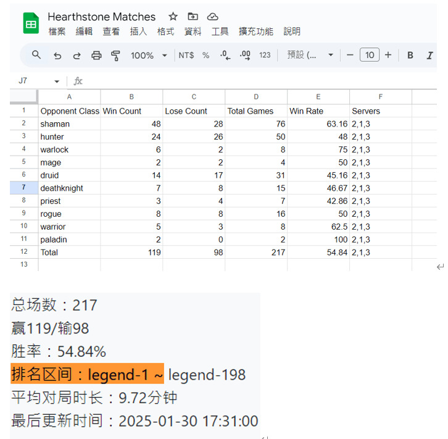Open the J7 name box dropdown

coord(57,81)
